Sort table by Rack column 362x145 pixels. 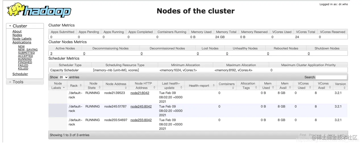(x=76, y=86)
